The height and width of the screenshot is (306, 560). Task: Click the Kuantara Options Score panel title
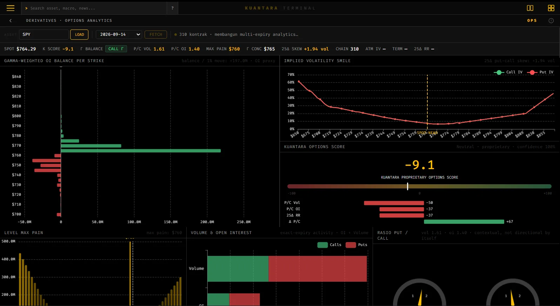click(x=314, y=147)
